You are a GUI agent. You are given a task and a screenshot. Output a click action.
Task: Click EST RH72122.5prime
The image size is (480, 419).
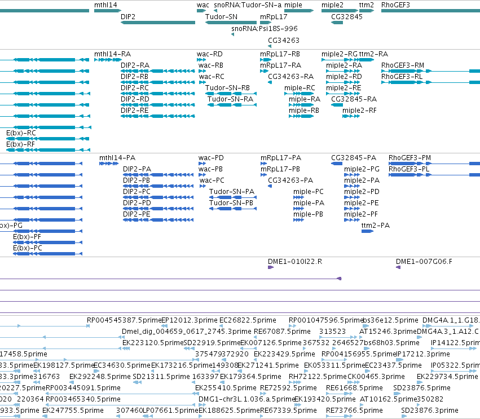pyautogui.click(x=318, y=377)
